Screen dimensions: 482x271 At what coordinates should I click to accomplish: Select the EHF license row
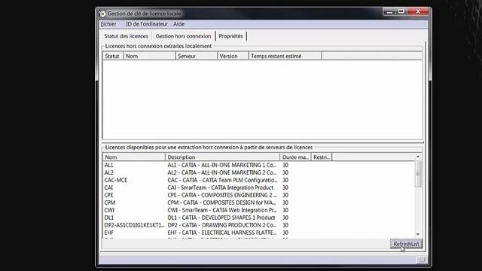point(259,233)
